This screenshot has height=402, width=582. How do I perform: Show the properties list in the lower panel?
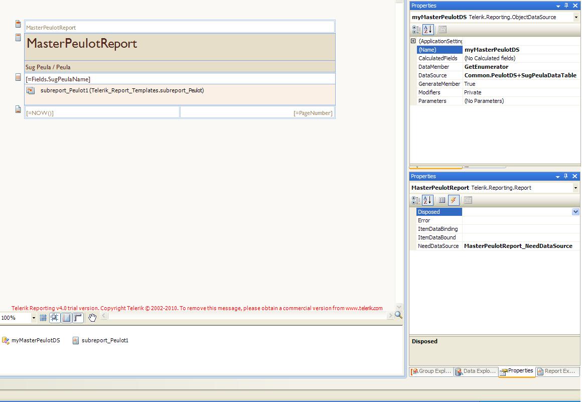coord(442,200)
